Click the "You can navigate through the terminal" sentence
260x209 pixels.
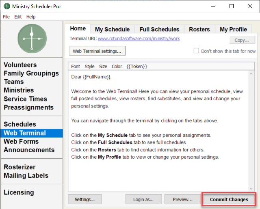click(145, 121)
